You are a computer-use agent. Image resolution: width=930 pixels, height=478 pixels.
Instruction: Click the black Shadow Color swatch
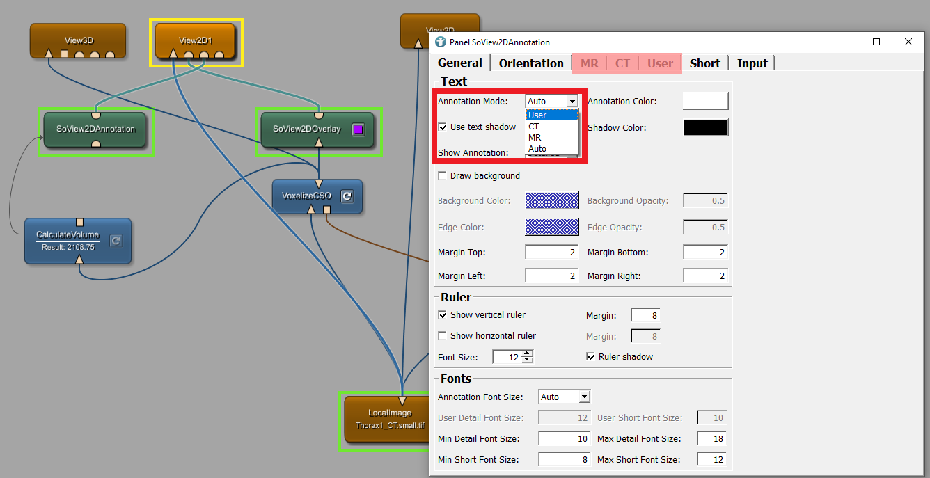tap(706, 127)
